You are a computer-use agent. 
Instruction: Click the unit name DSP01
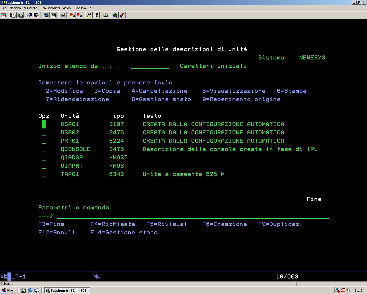(x=70, y=124)
